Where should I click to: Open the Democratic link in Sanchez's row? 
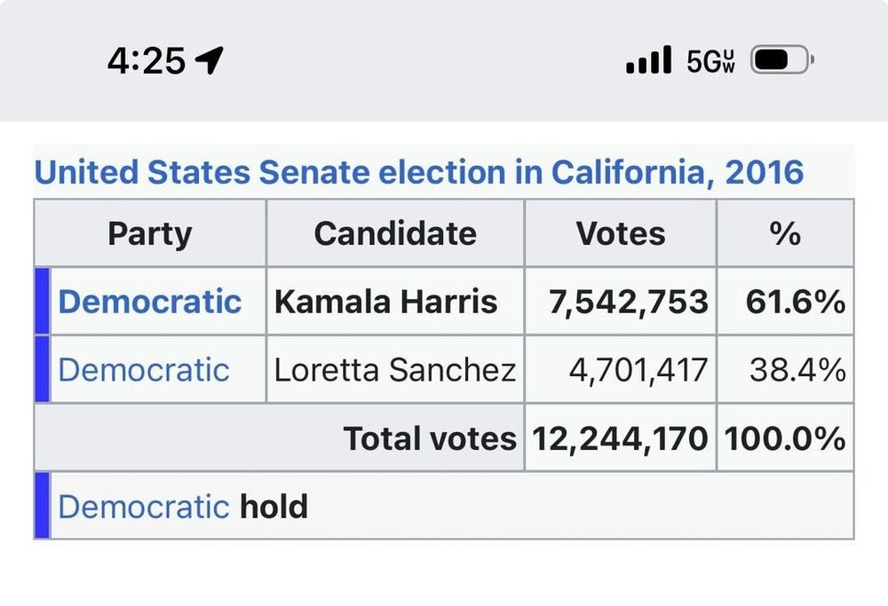click(x=144, y=370)
